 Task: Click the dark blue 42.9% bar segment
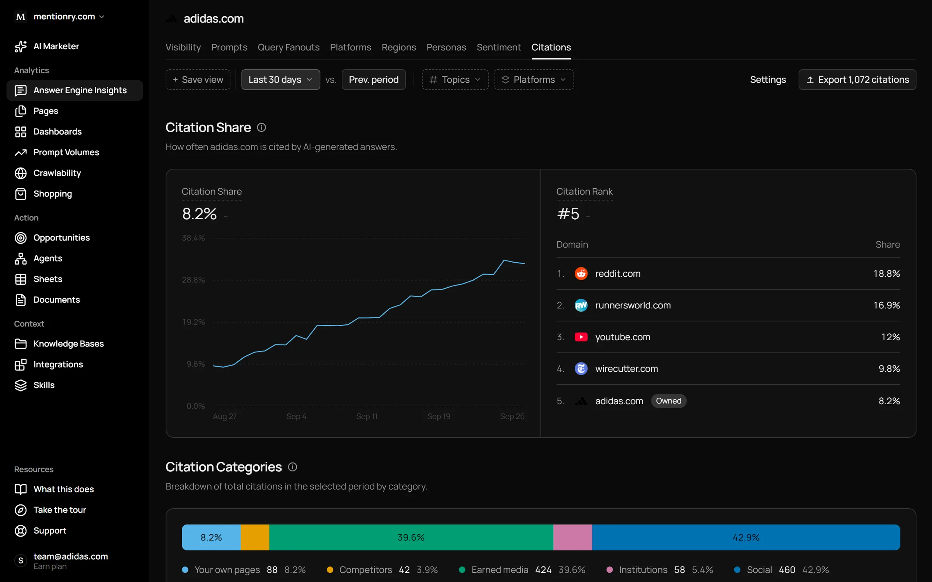[746, 537]
